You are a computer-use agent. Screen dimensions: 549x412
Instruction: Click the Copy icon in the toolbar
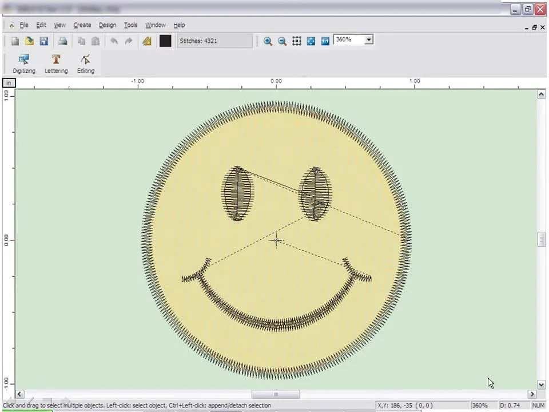coord(81,41)
